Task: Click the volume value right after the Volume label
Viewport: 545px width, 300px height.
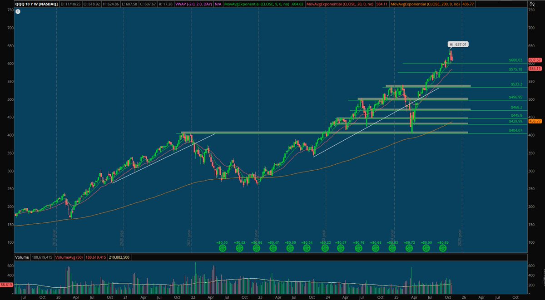Action: 42,257
